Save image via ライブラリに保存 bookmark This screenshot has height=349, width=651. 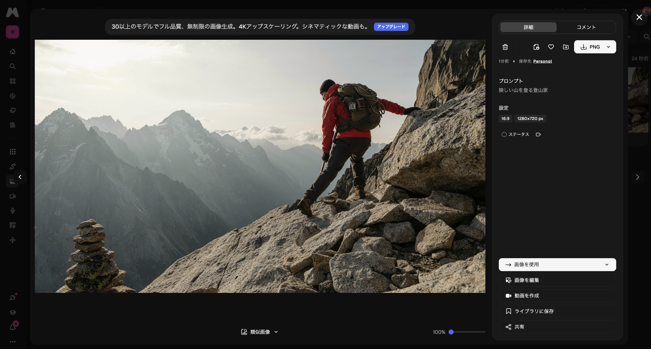pyautogui.click(x=557, y=311)
